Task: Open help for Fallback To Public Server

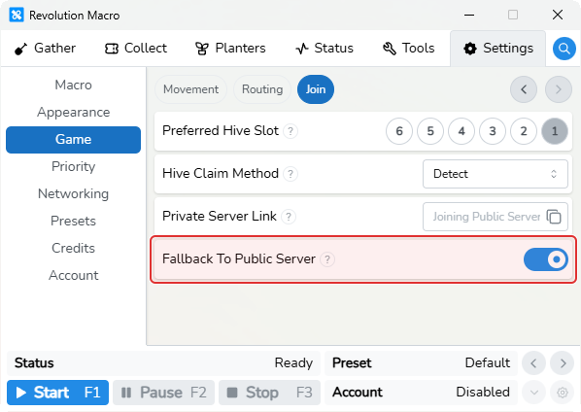Action: click(x=327, y=259)
